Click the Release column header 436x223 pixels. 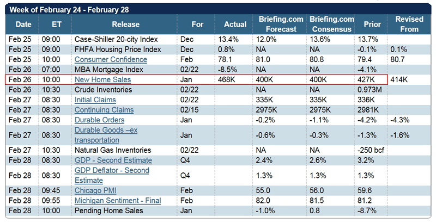pyautogui.click(x=125, y=24)
